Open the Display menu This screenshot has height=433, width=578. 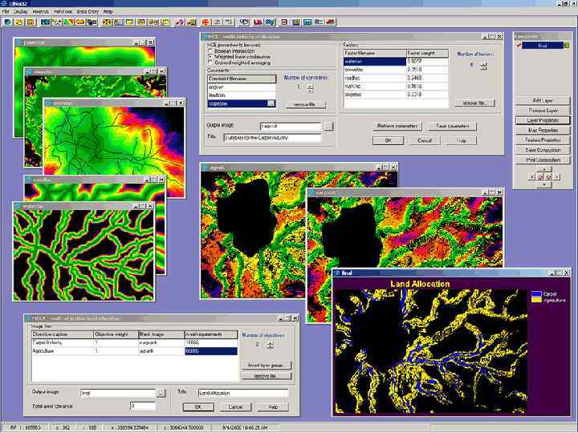click(x=20, y=12)
